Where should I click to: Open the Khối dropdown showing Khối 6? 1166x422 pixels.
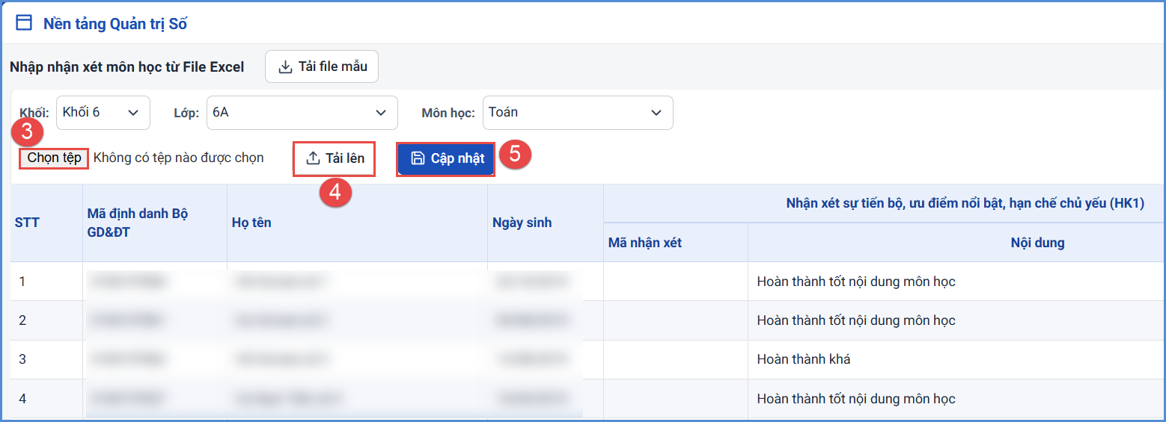pos(103,113)
